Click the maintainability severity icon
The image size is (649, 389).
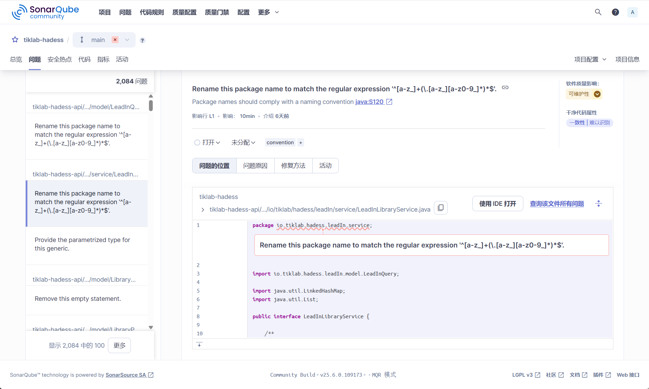point(597,94)
